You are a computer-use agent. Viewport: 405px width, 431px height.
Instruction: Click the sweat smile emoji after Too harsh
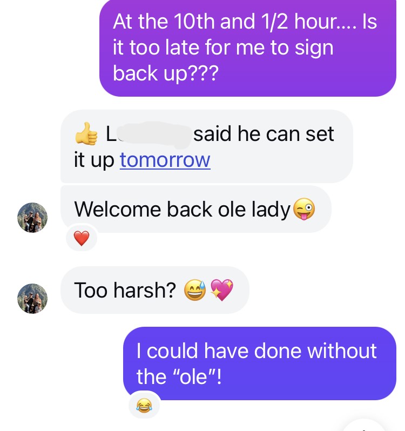(195, 290)
